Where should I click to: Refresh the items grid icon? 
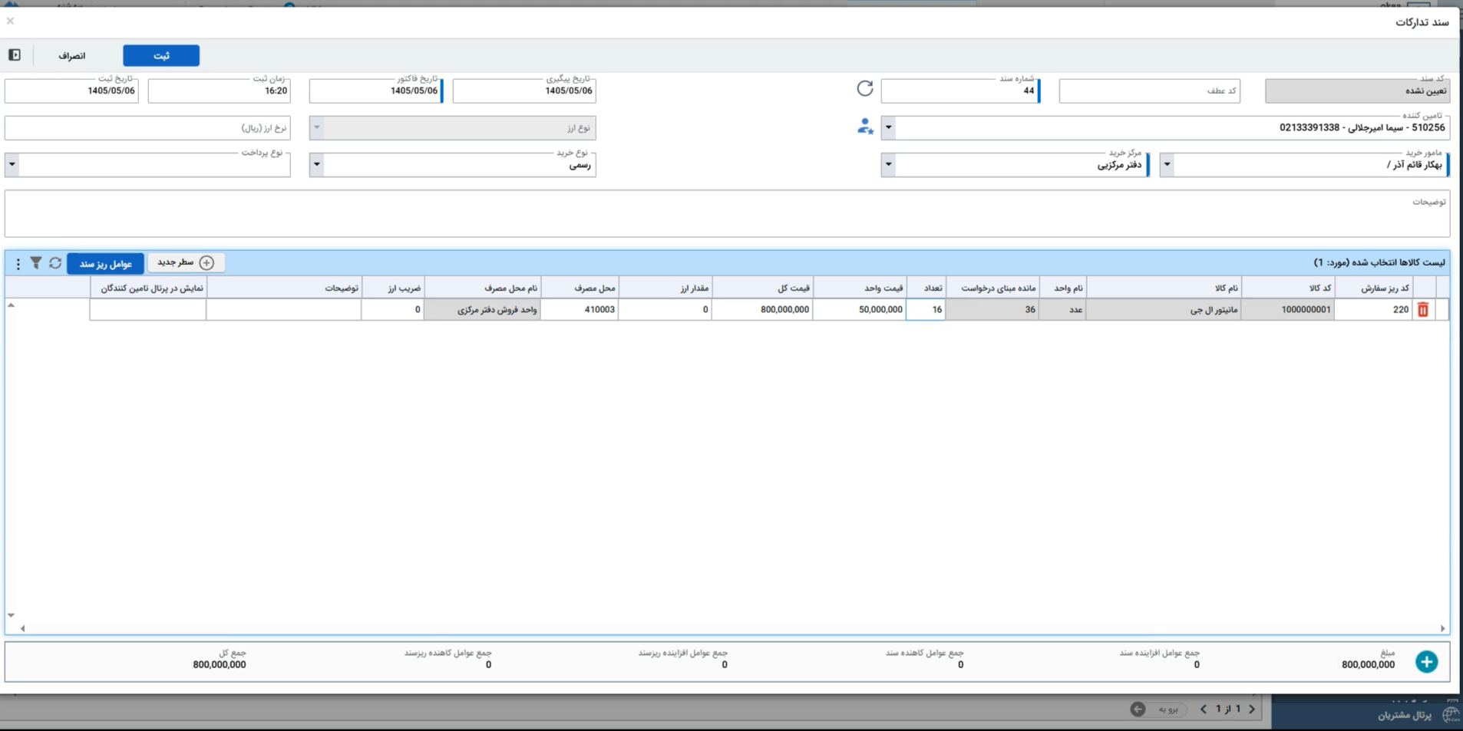pyautogui.click(x=55, y=263)
